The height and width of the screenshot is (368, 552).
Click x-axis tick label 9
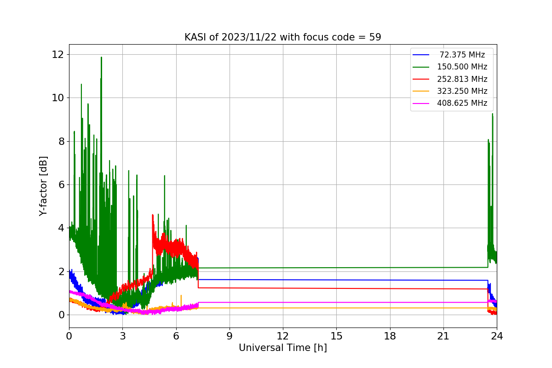point(230,336)
